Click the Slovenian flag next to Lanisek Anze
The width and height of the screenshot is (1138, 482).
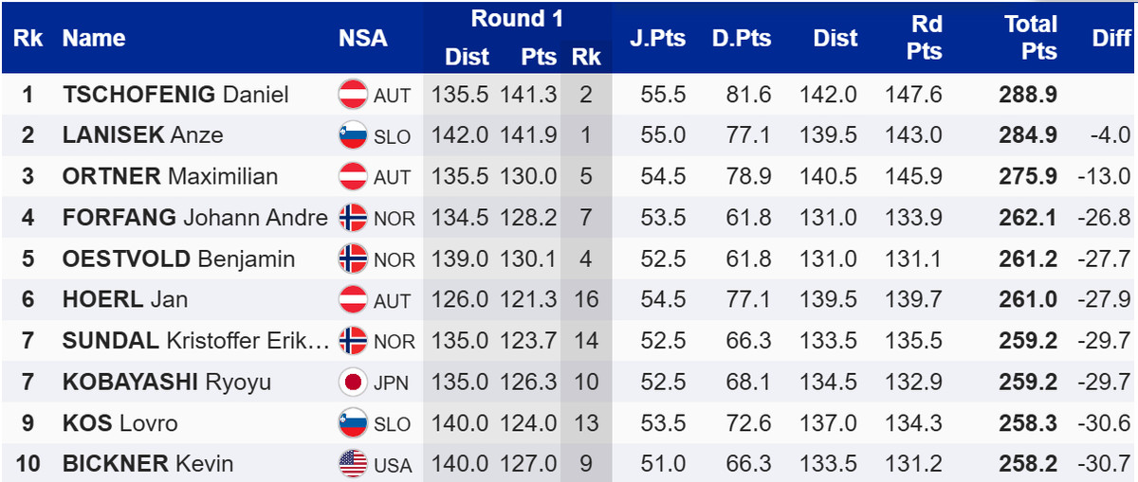(x=353, y=135)
